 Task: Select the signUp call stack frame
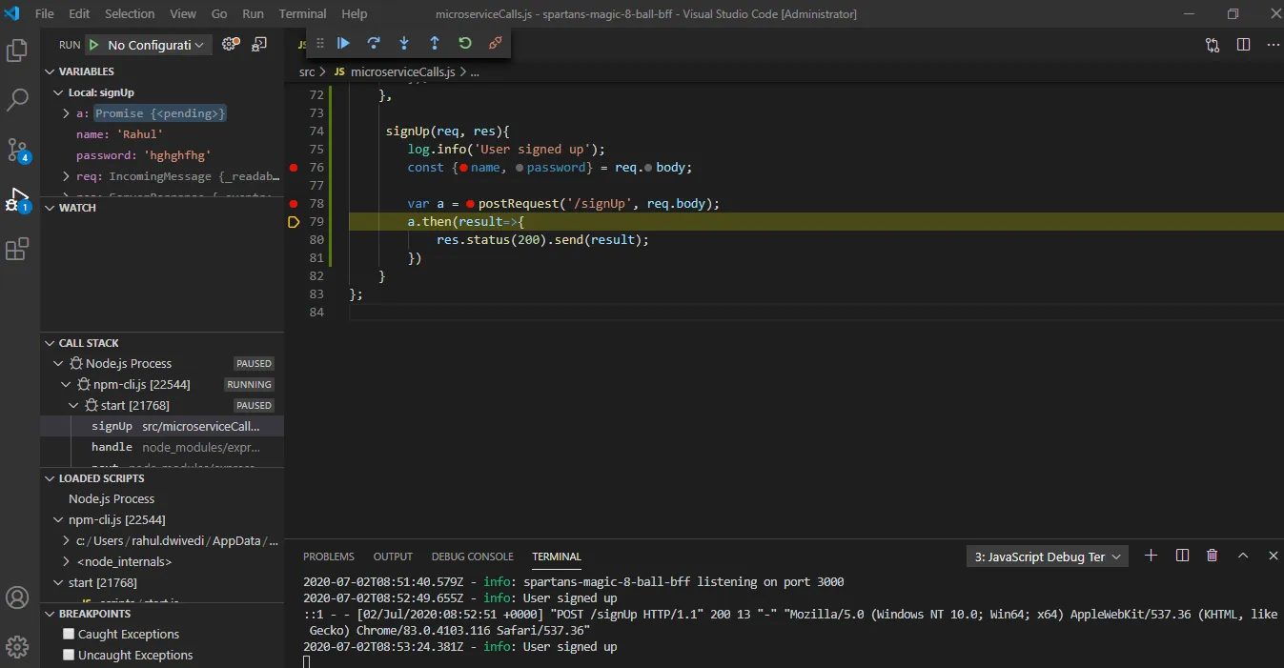click(112, 426)
